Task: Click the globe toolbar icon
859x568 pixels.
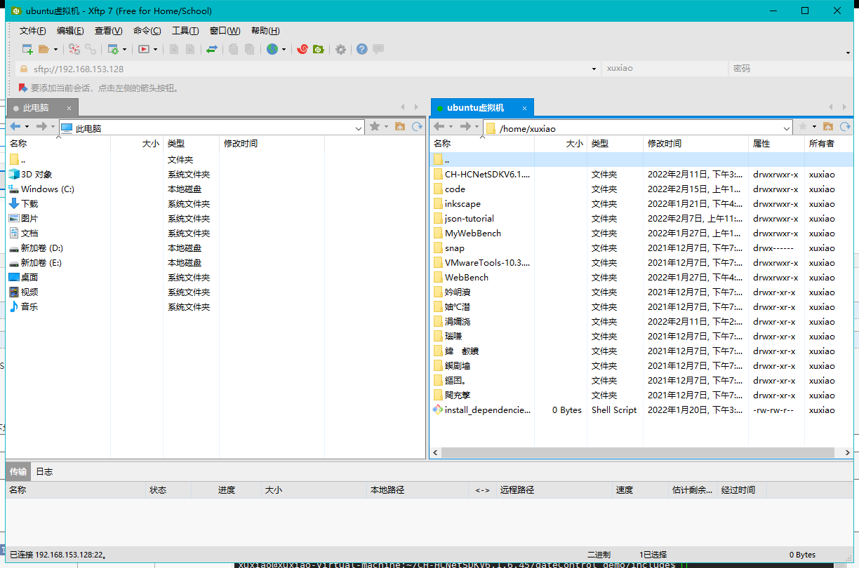Action: click(x=272, y=49)
